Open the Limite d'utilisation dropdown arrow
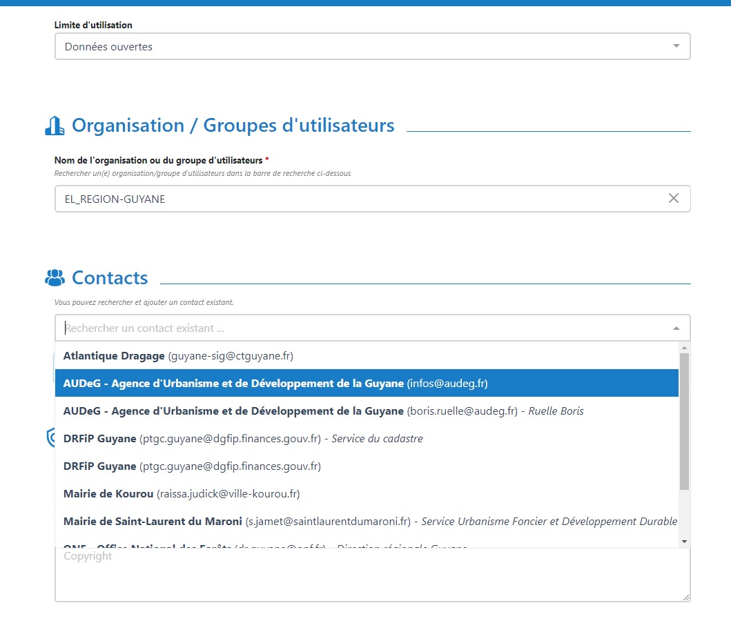Image resolution: width=731 pixels, height=632 pixels. [x=676, y=46]
